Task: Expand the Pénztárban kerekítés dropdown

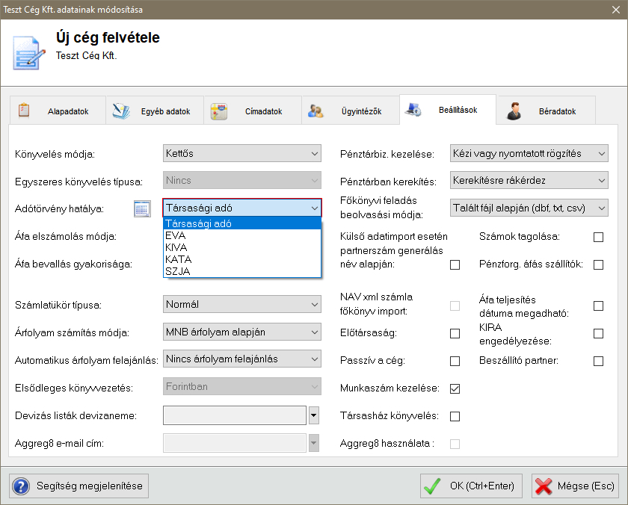Action: pos(529,180)
